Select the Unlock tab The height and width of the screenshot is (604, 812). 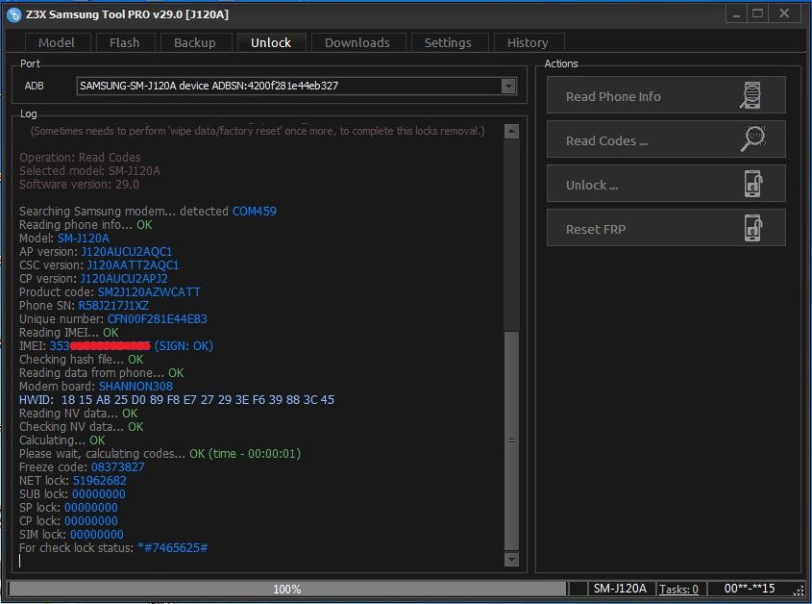point(271,42)
